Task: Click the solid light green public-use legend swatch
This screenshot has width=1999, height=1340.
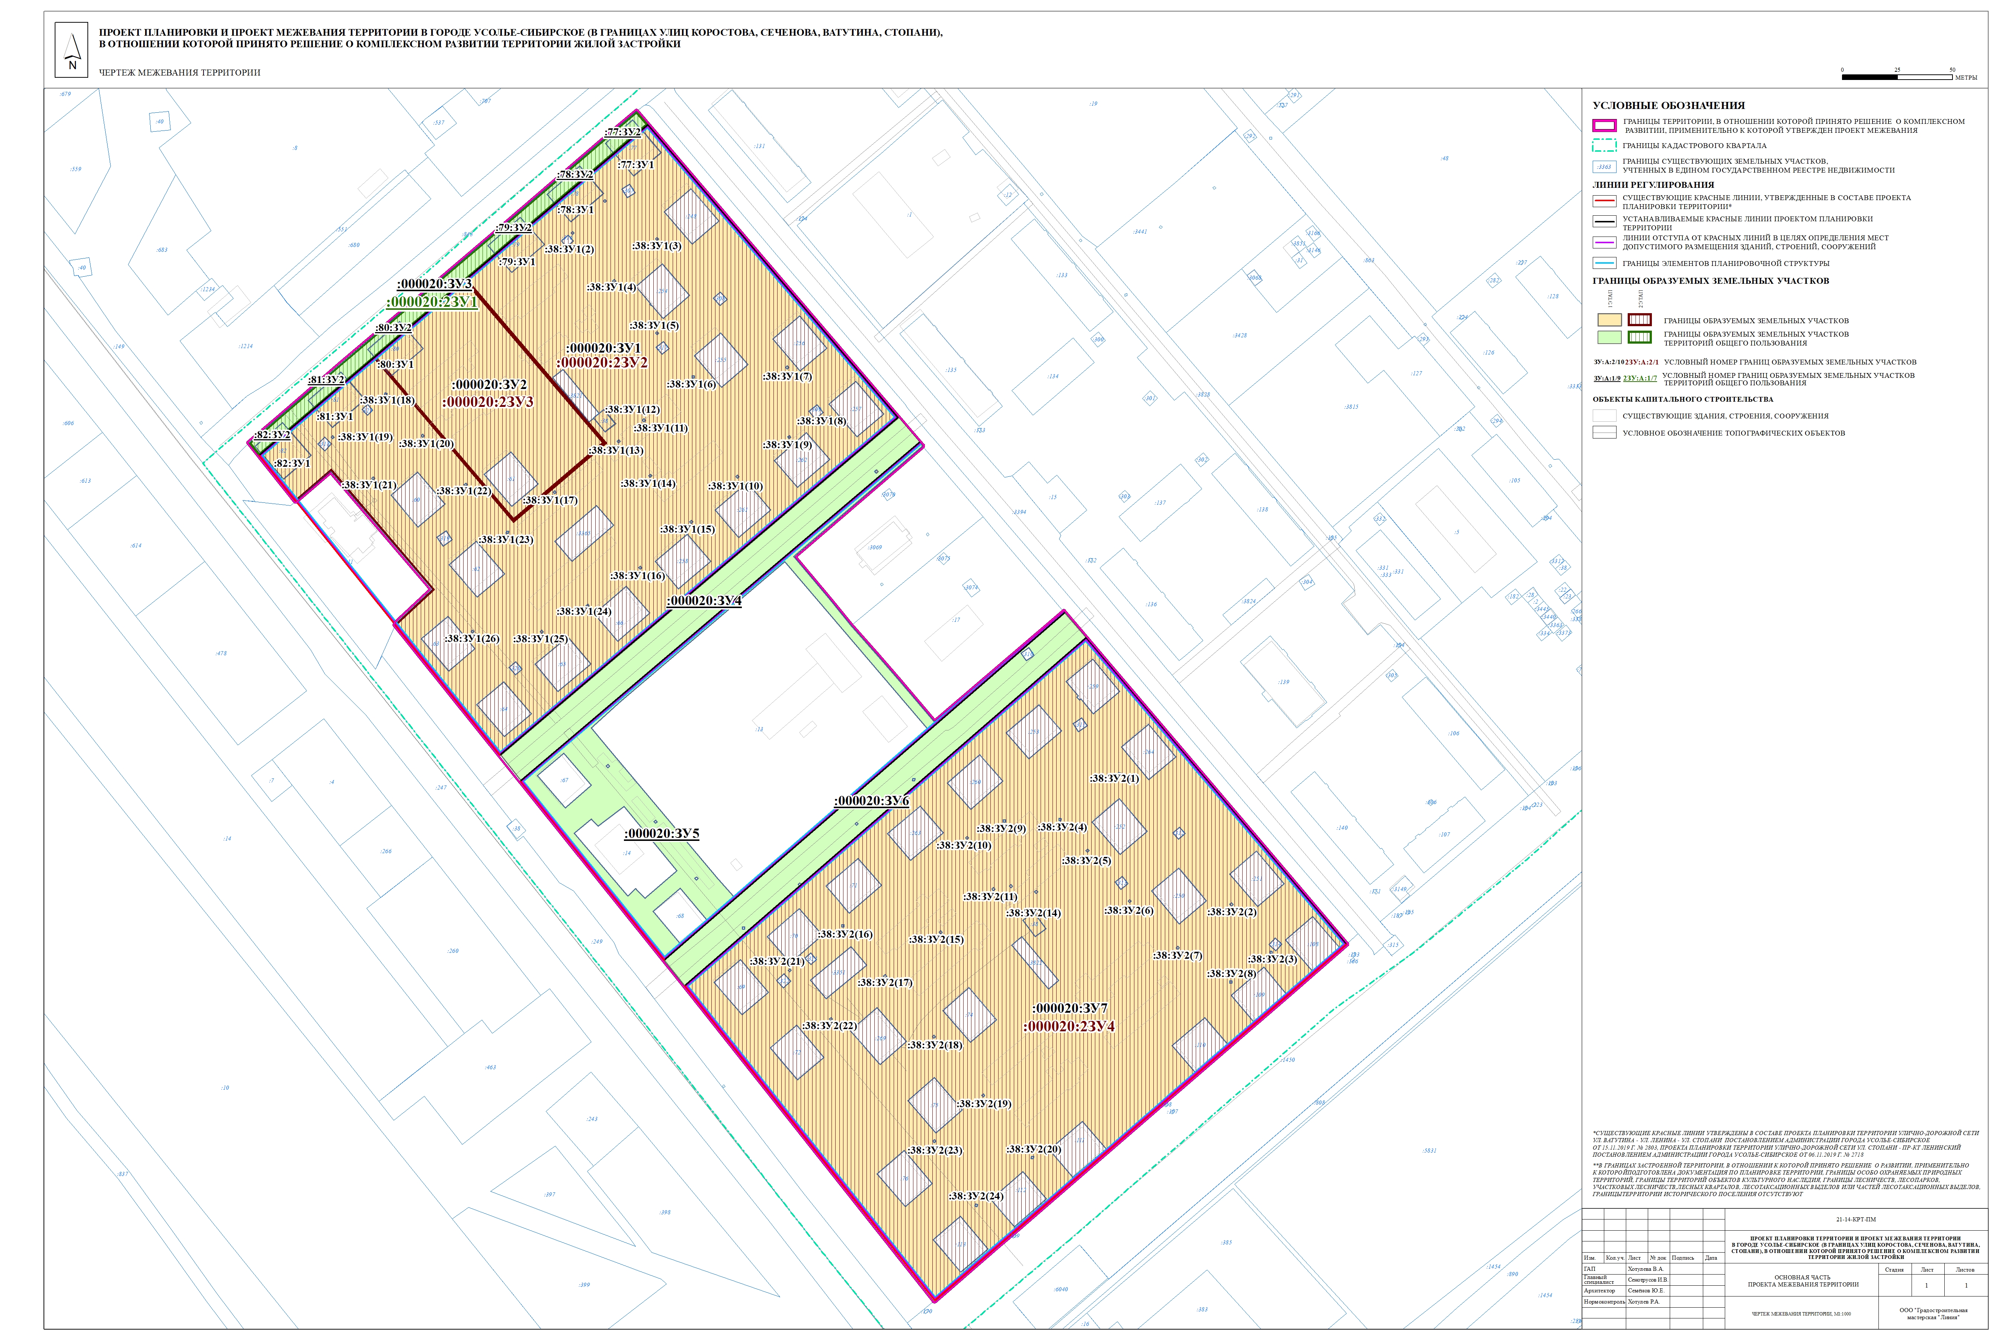Action: [1609, 338]
